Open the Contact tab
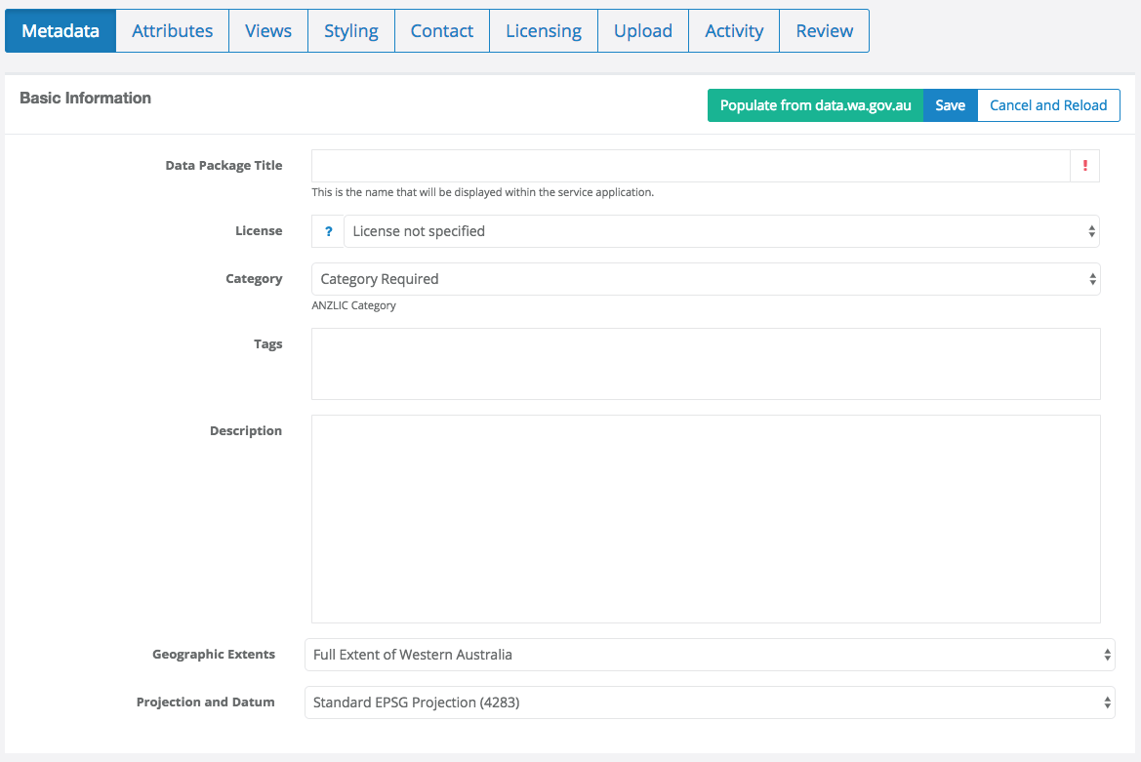Image resolution: width=1141 pixels, height=762 pixels. [441, 30]
